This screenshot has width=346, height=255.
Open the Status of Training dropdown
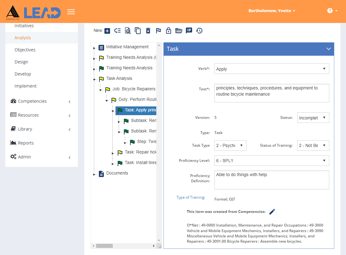click(313, 145)
